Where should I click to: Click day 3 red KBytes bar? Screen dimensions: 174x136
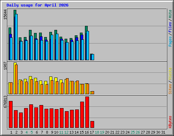click(21, 120)
